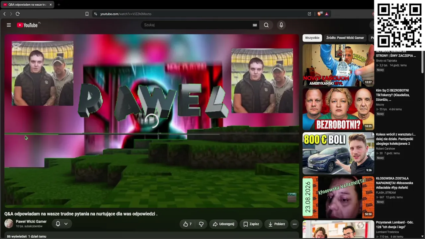Click the Shoty od Tajniaka channel name
This screenshot has width=425, height=239.
386,61
